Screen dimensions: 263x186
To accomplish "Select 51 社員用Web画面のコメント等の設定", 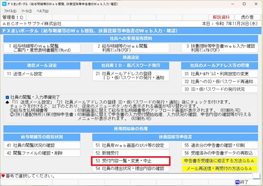I will coord(131,145).
